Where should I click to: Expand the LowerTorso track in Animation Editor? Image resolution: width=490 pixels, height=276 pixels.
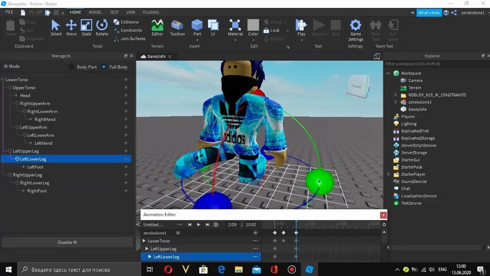(144, 241)
